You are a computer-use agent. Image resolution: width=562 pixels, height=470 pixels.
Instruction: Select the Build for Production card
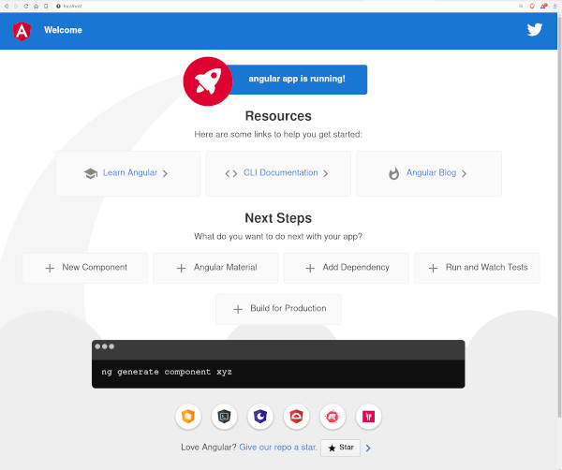click(x=278, y=309)
